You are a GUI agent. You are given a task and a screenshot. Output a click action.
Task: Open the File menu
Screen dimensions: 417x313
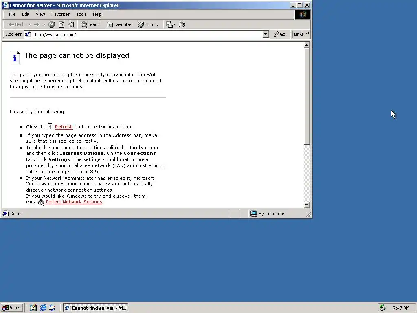[x=12, y=14]
